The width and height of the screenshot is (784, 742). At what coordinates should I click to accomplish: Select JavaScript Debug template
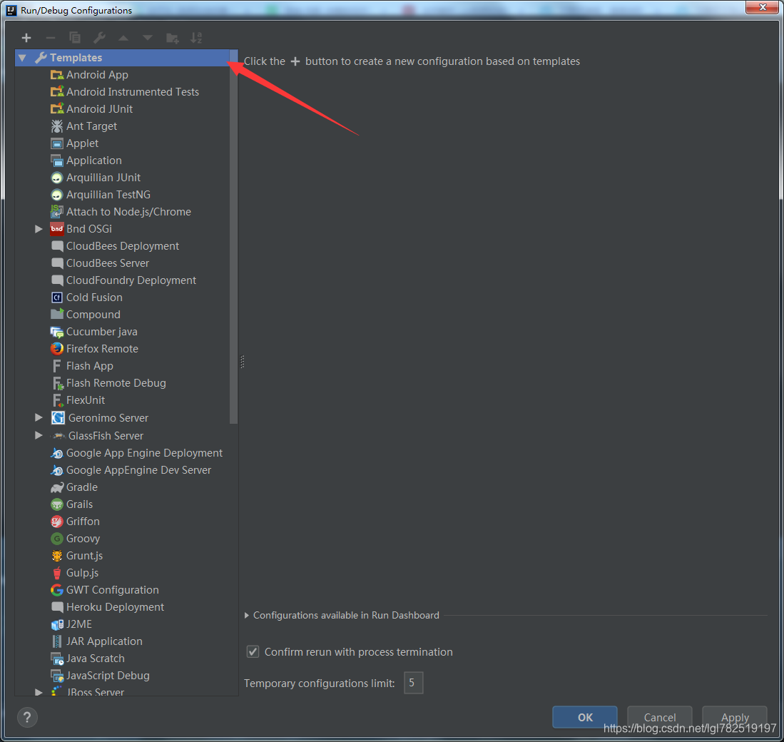tap(108, 676)
